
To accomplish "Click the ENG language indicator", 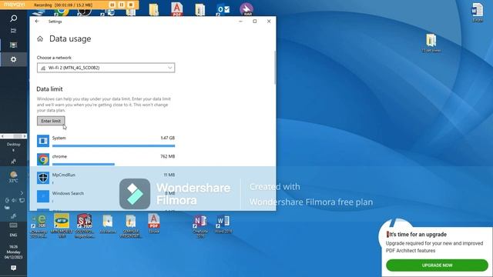I will [14, 235].
